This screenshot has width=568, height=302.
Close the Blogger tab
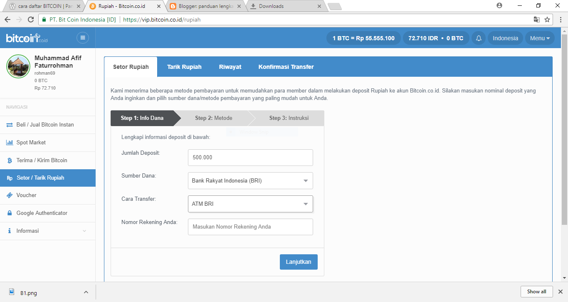click(x=239, y=6)
